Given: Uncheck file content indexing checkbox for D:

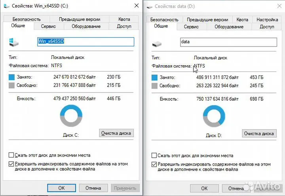Looking at the screenshot, I should coord(154,164).
